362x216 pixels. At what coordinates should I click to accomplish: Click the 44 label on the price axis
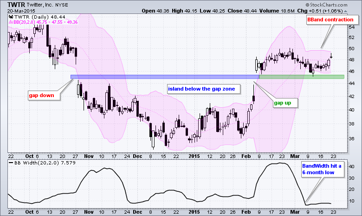pos(352,83)
